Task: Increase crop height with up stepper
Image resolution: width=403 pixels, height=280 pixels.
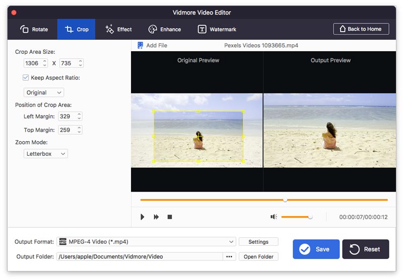Action: pyautogui.click(x=81, y=61)
